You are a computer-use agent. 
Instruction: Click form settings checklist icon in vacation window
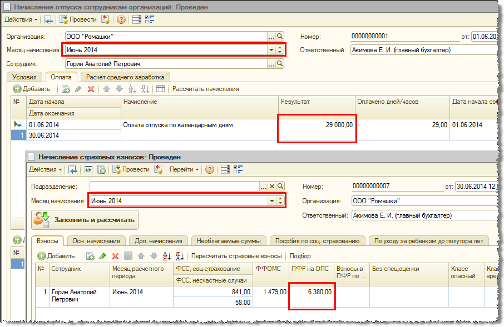tap(150, 19)
